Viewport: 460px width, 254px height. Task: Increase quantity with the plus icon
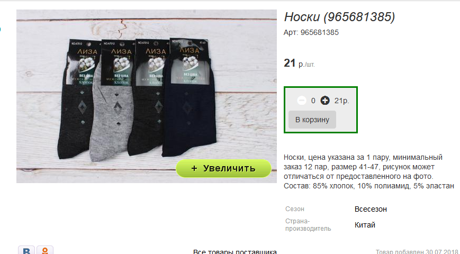coord(325,101)
